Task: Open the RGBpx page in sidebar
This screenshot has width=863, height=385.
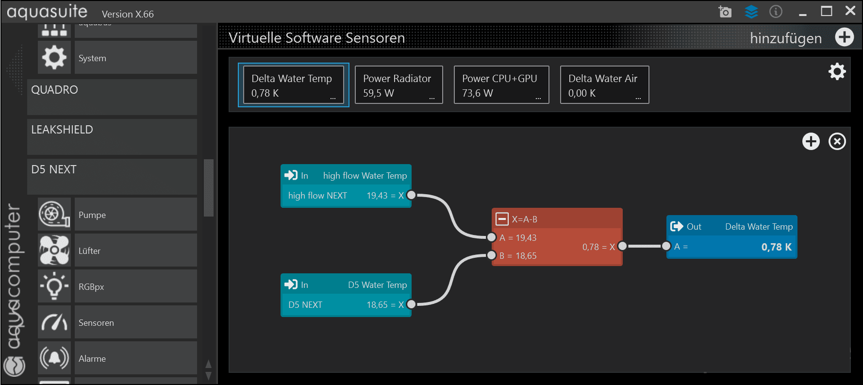Action: click(136, 286)
